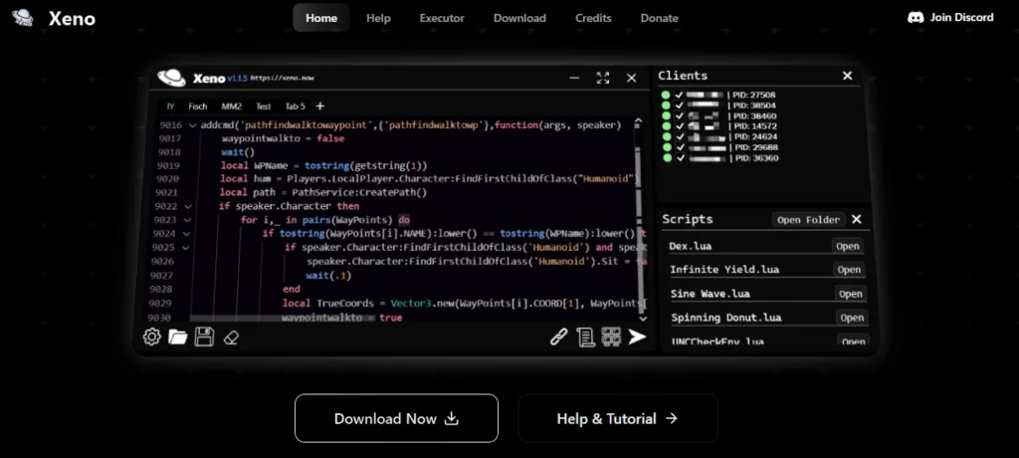Viewport: 1019px width, 458px height.
Task: Click the editor scroll-up arrow
Action: 638,121
